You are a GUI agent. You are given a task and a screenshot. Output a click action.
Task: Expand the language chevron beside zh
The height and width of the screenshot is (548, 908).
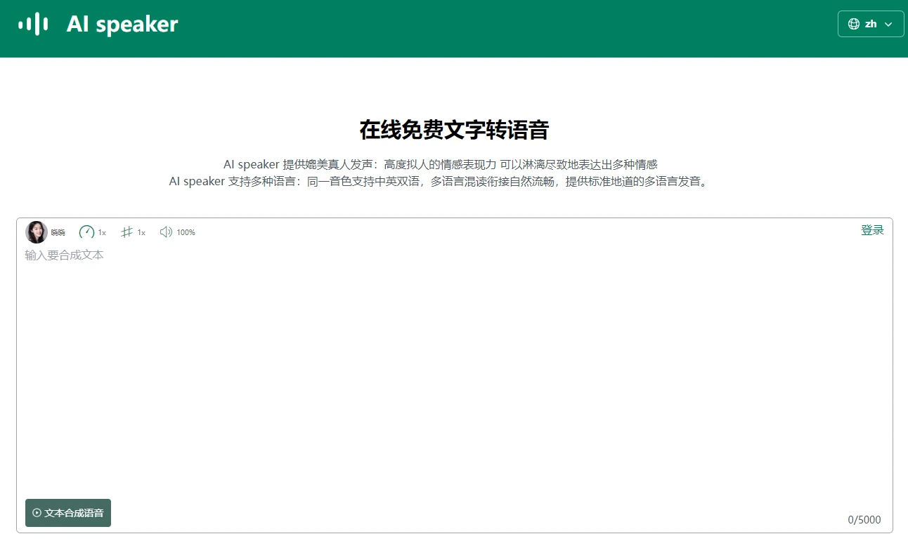888,24
